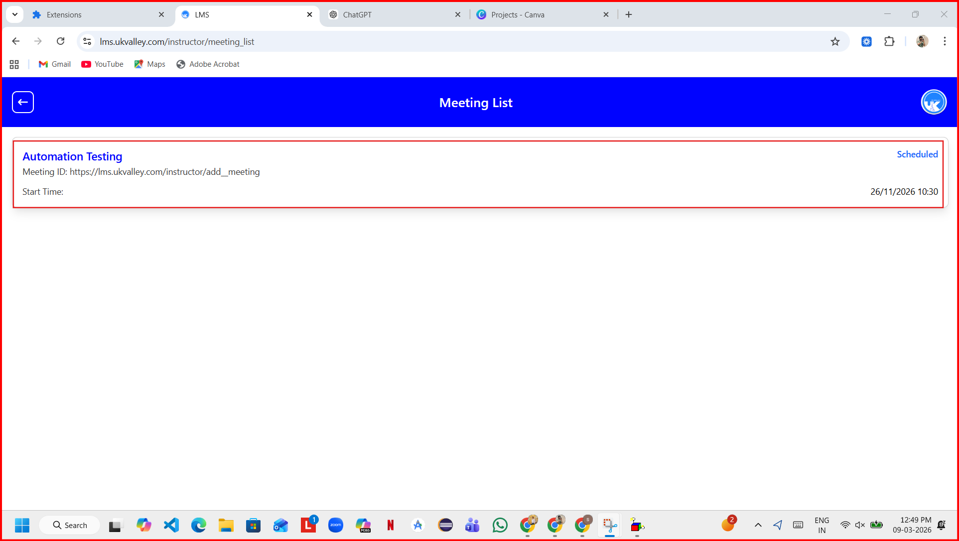
Task: Open a new browser tab
Action: coord(629,15)
